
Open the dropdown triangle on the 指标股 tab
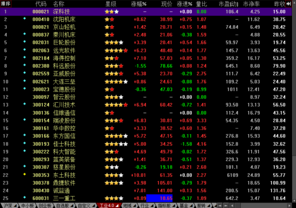(x=174, y=206)
